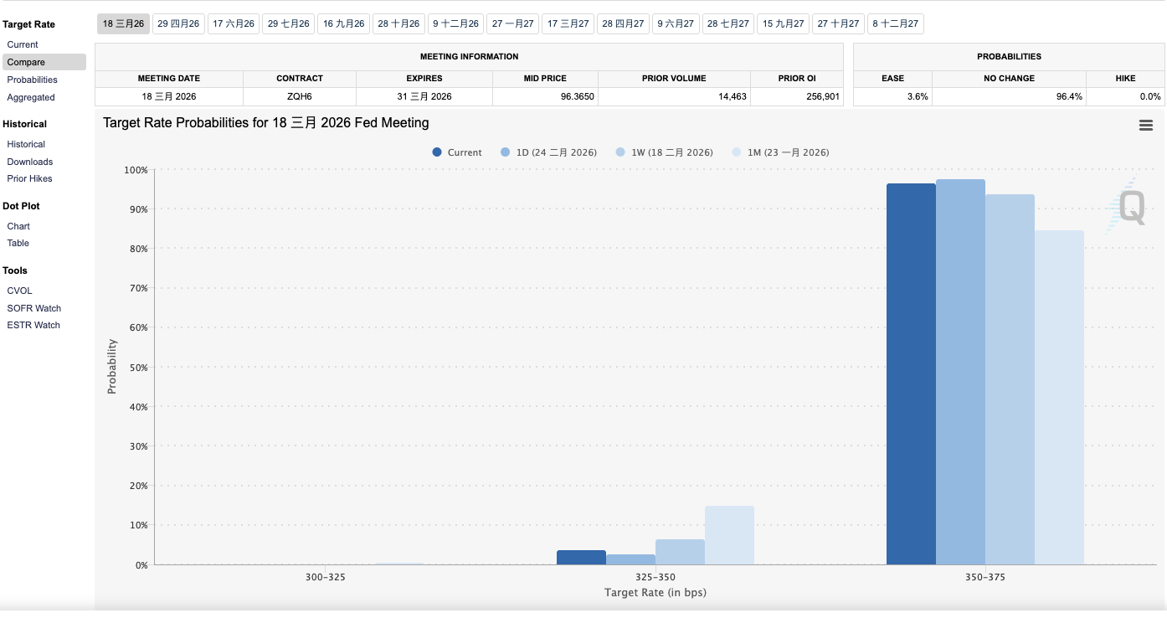Launch the CVOL tool

pyautogui.click(x=19, y=291)
